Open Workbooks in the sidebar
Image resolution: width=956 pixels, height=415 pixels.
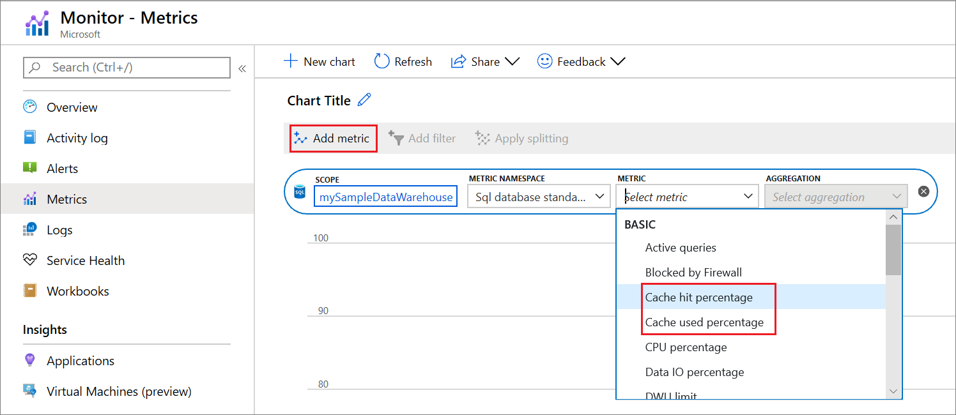click(77, 291)
